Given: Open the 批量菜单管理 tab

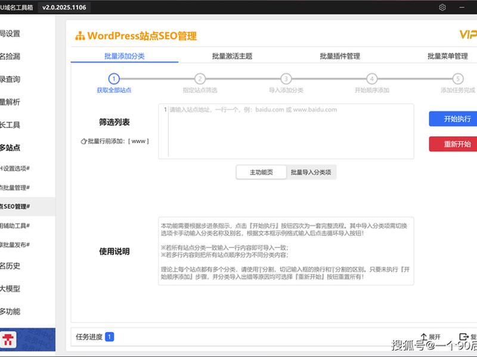Looking at the screenshot, I should pyautogui.click(x=448, y=56).
